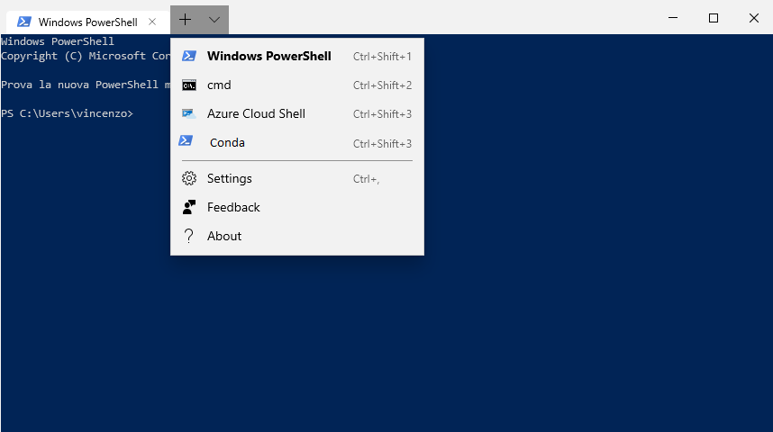The height and width of the screenshot is (432, 773).
Task: Click the Ctrl+Shift+3 shortcut next to Conda
Action: click(x=382, y=144)
